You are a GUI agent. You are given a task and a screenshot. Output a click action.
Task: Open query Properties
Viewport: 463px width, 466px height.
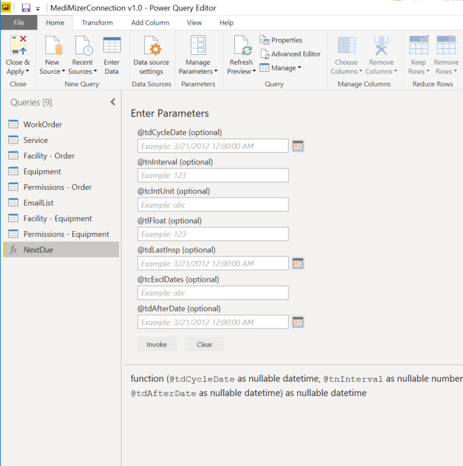click(x=281, y=40)
